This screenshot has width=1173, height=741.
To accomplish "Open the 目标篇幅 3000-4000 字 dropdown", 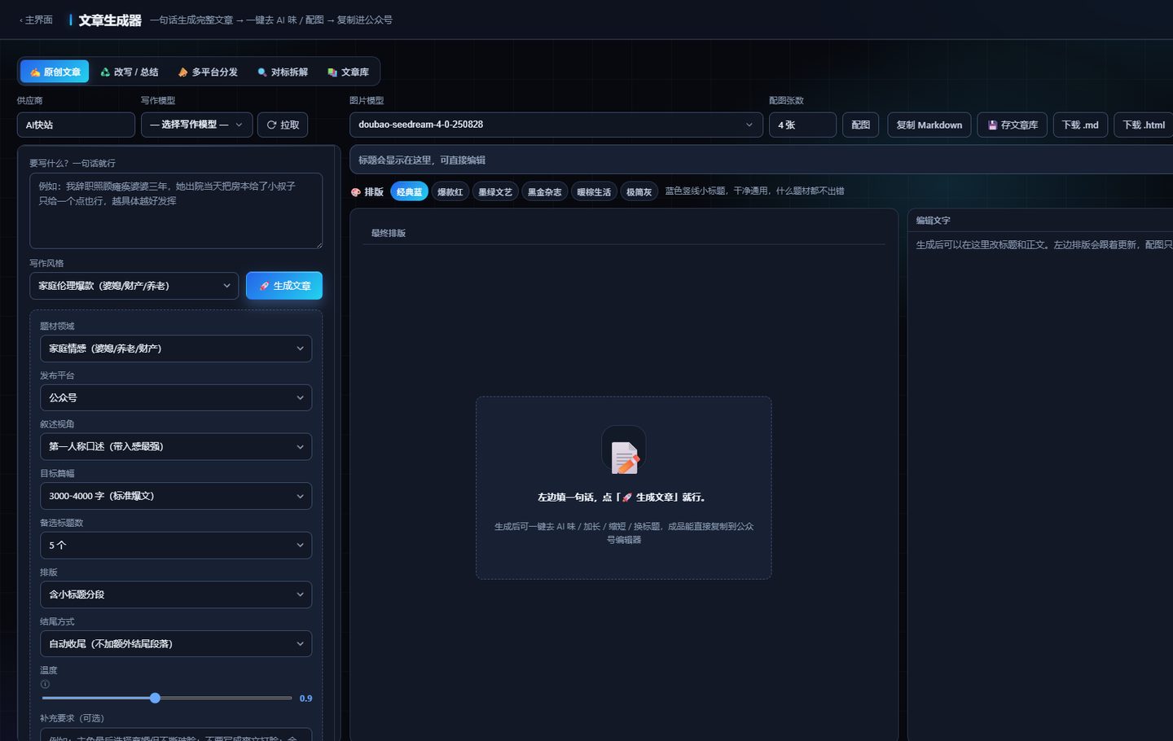I will [x=176, y=496].
